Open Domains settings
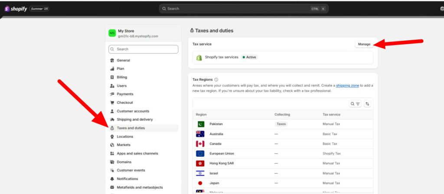 (143, 162)
